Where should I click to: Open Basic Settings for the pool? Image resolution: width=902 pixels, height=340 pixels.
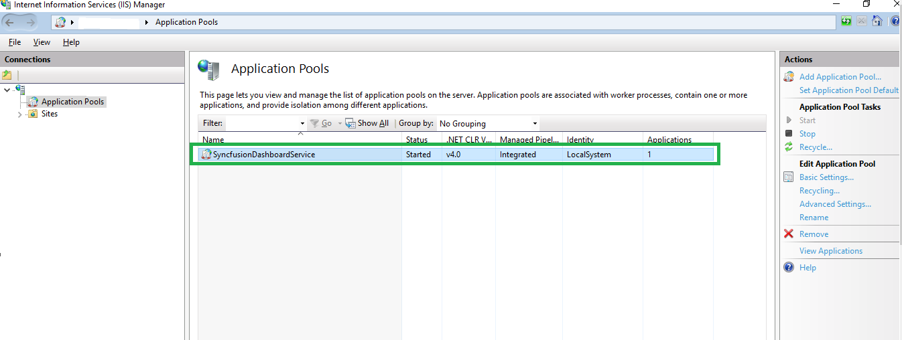pos(826,177)
